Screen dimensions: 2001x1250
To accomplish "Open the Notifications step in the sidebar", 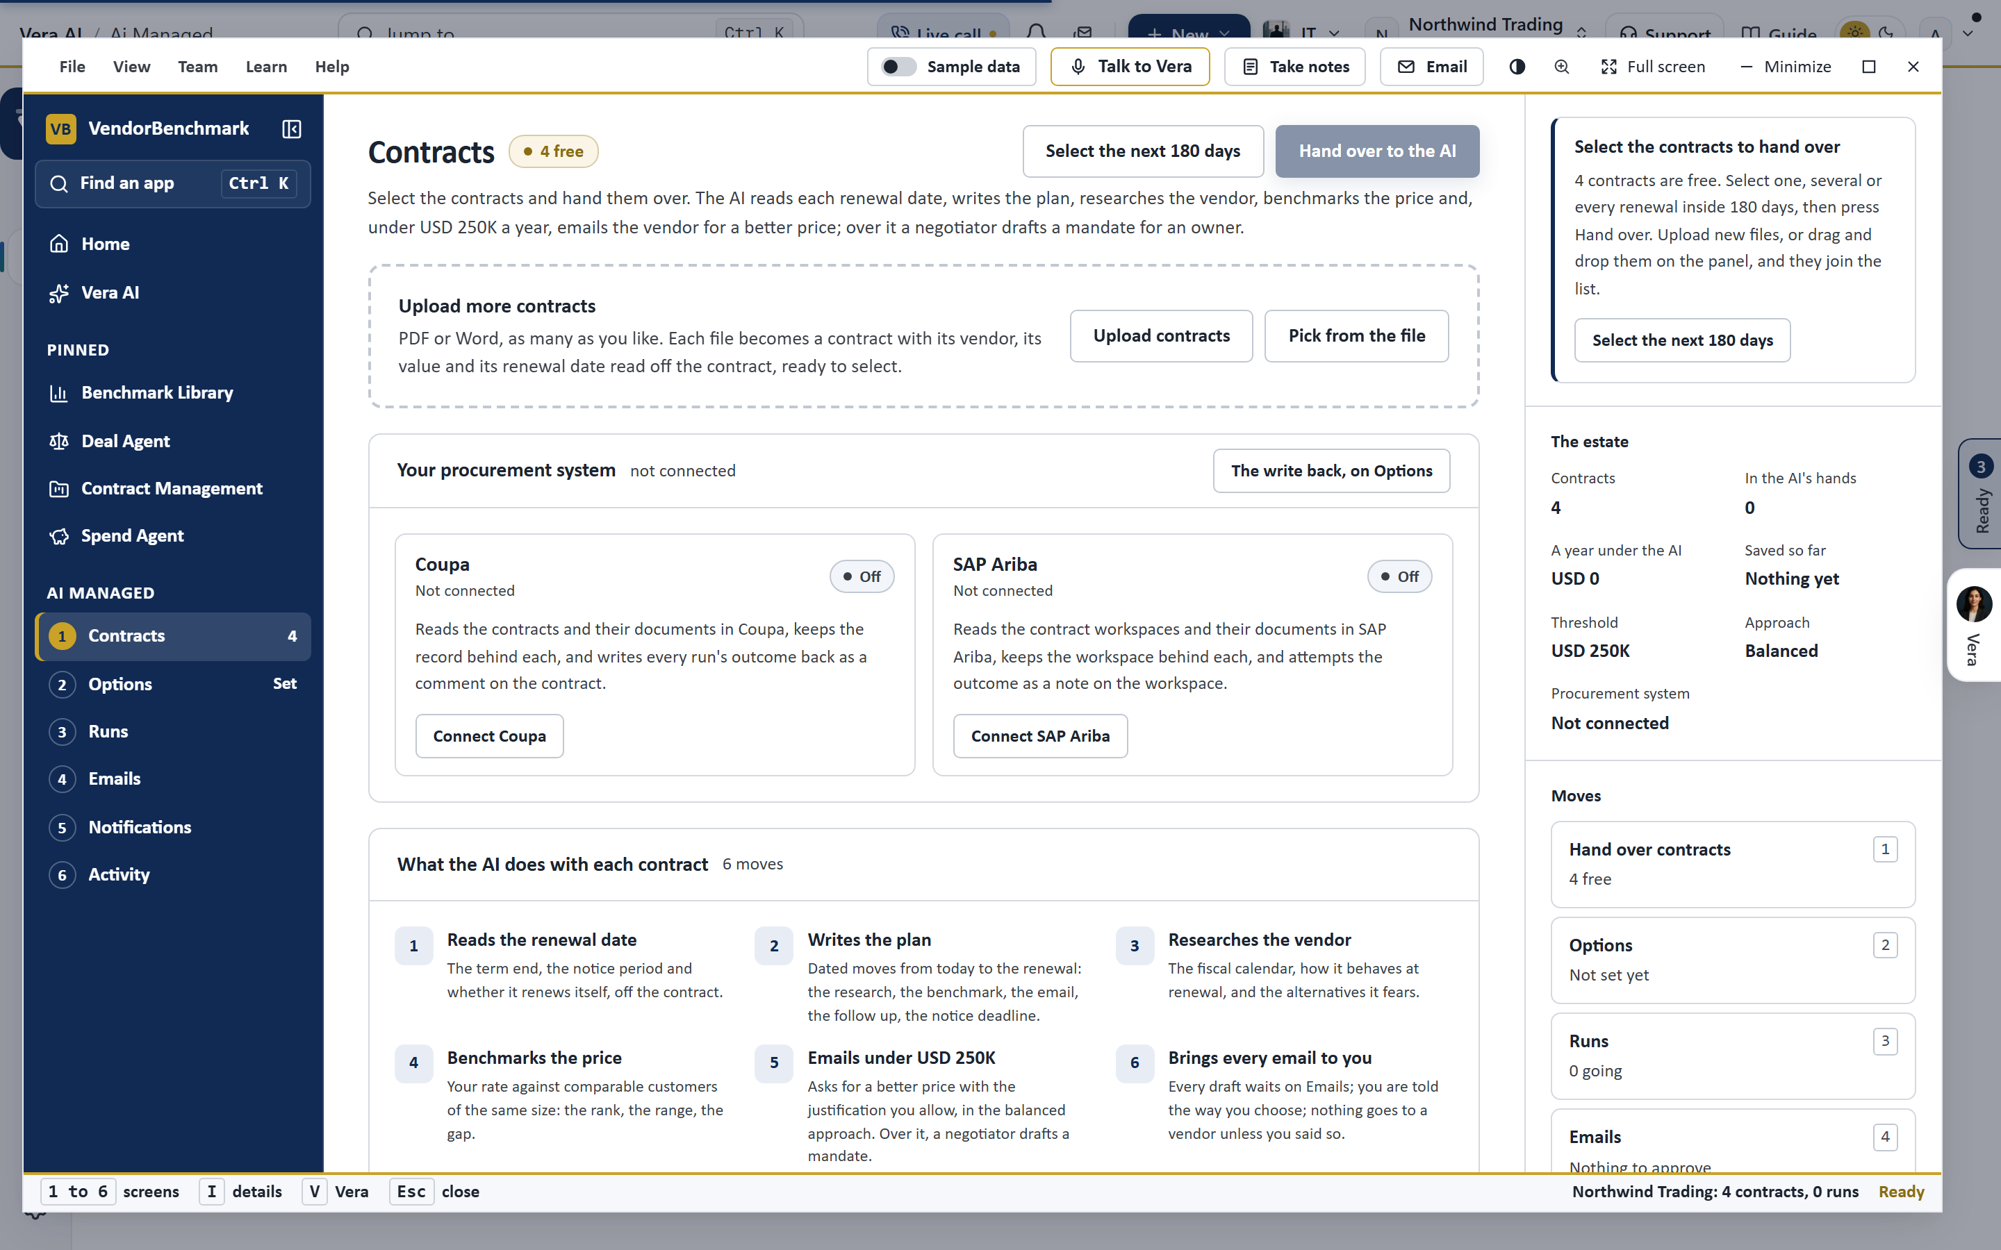I will point(173,828).
